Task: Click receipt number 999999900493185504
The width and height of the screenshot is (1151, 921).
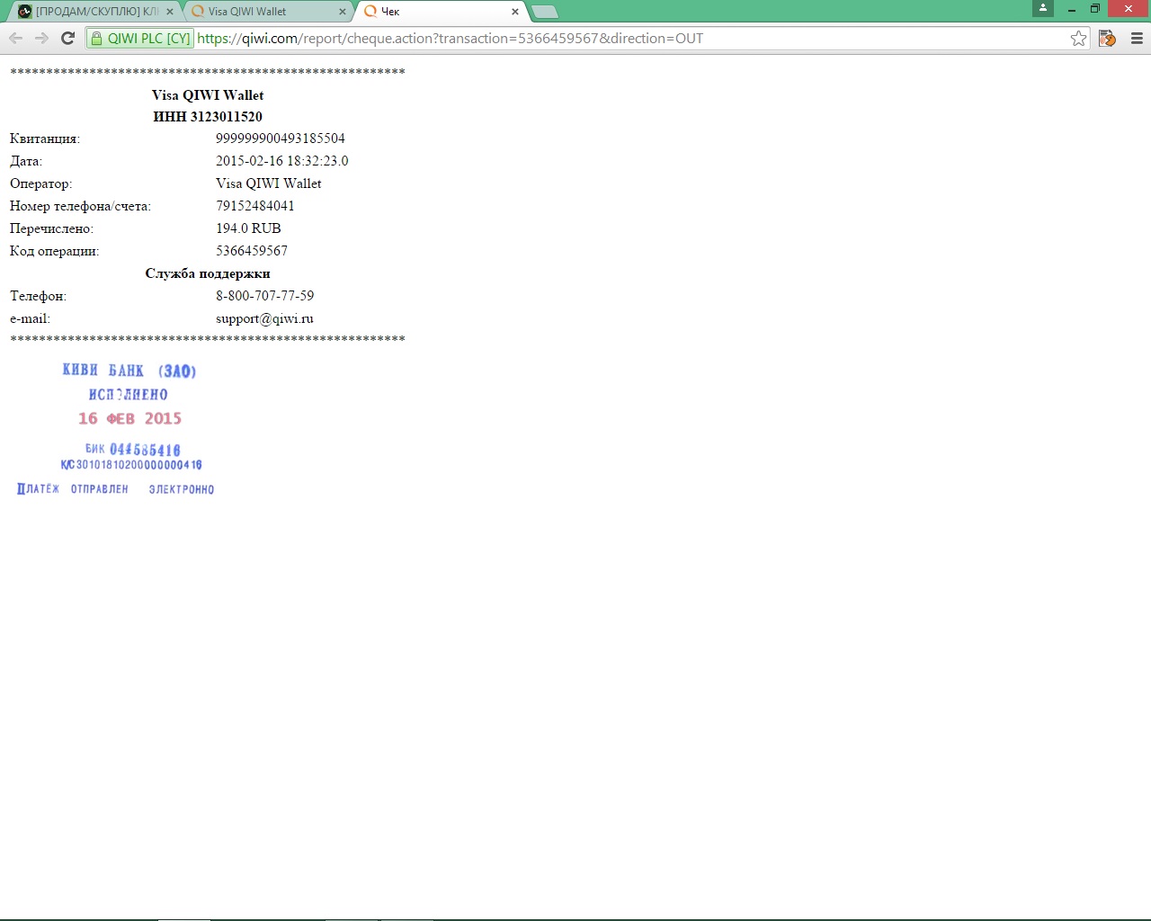Action: click(281, 139)
